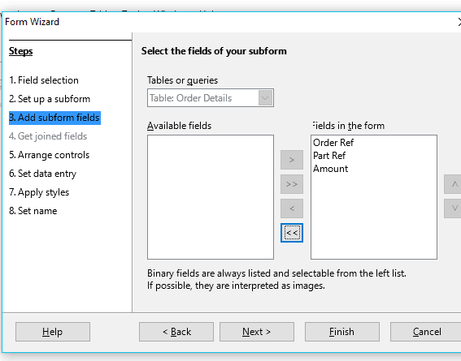The width and height of the screenshot is (461, 361).
Task: Move selected field down with the down arrow
Action: pyautogui.click(x=453, y=208)
